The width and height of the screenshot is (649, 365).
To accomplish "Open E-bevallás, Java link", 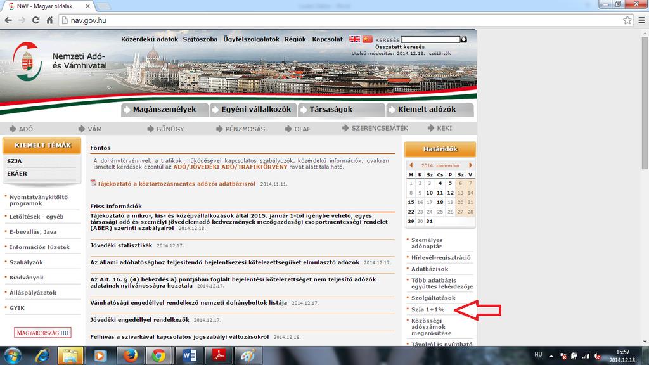I will point(33,232).
